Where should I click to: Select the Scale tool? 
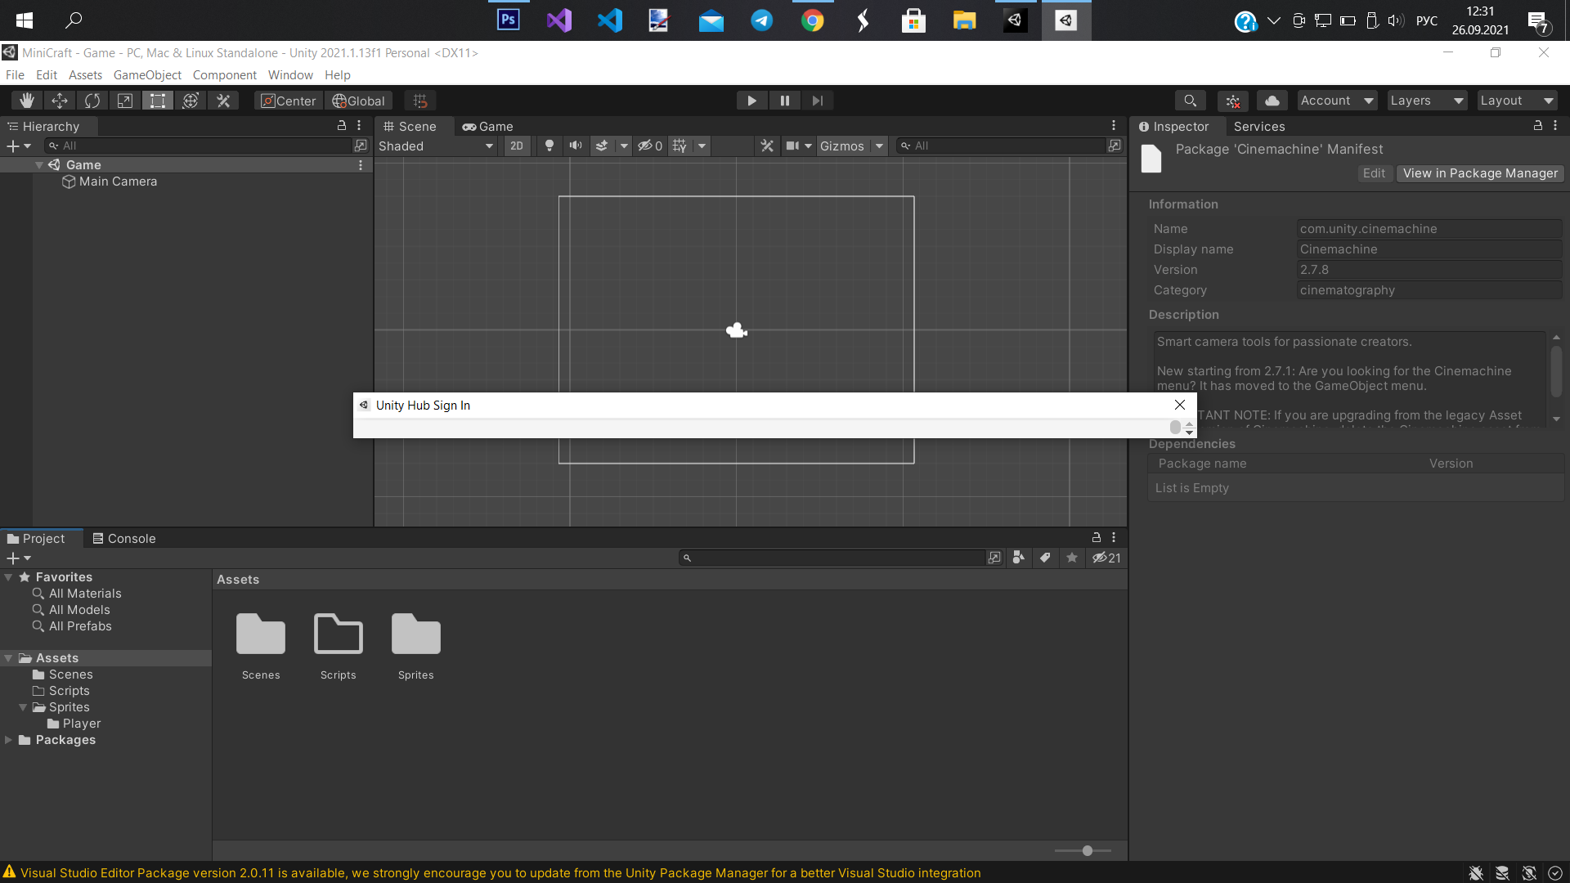pos(125,101)
